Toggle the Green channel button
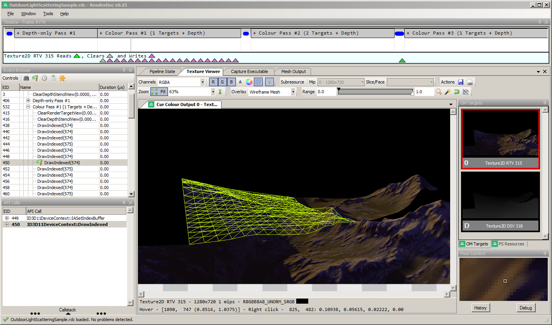The height and width of the screenshot is (325, 552). pos(222,82)
